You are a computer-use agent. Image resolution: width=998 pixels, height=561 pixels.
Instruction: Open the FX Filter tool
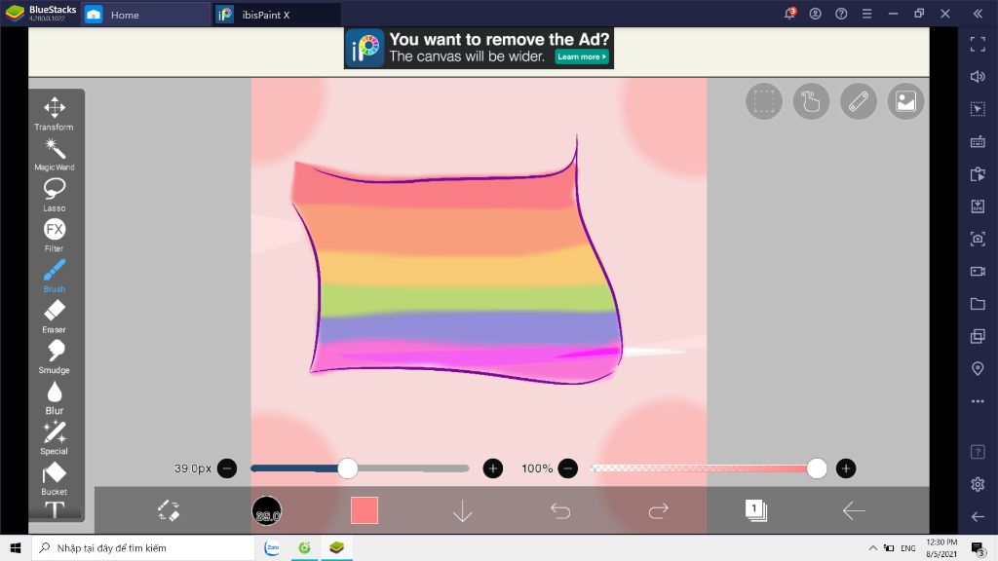pos(55,235)
